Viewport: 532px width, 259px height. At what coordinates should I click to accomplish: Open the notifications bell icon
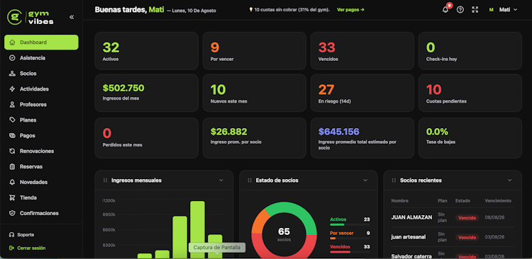pyautogui.click(x=445, y=9)
